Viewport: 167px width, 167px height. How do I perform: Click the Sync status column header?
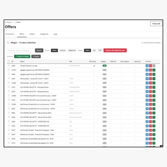[124, 61]
